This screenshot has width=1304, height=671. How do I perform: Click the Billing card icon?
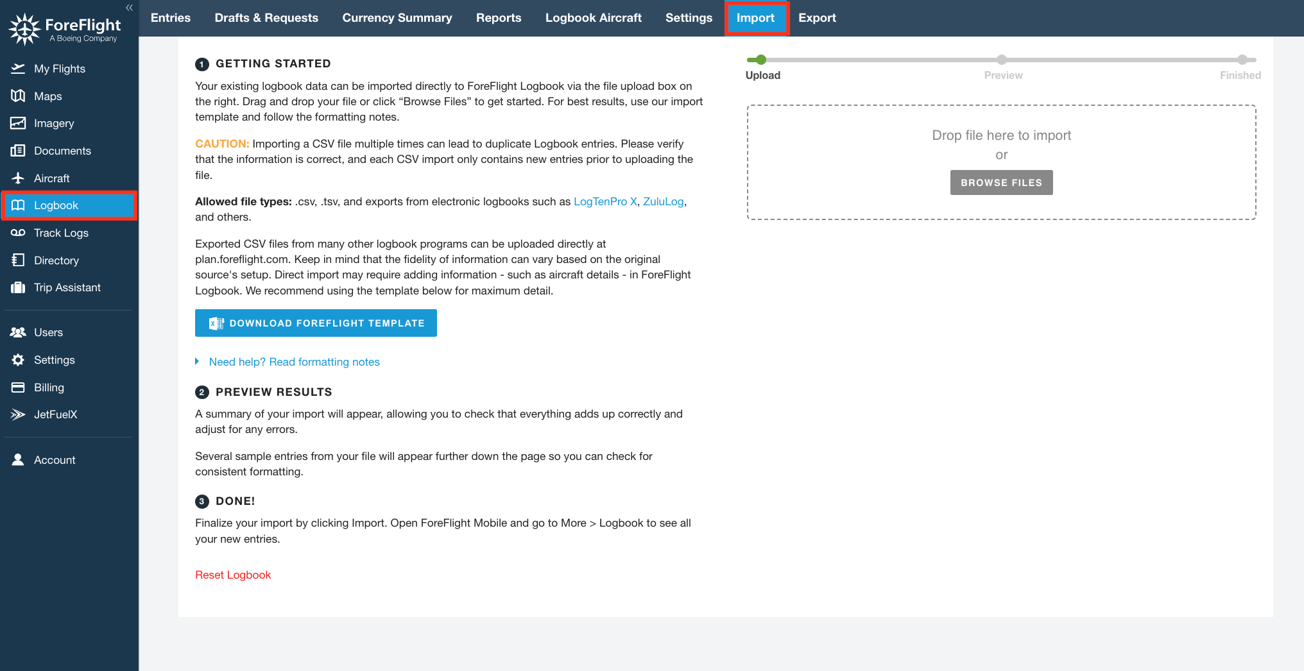click(x=18, y=387)
